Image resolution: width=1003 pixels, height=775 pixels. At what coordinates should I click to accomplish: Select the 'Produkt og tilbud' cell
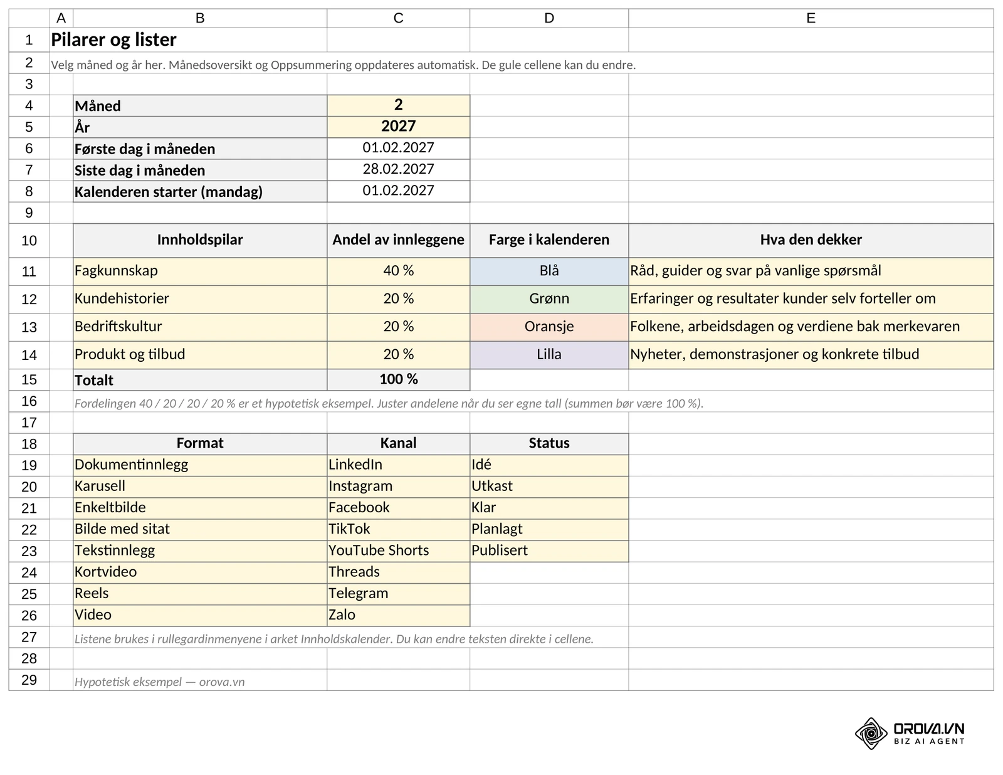(x=200, y=355)
